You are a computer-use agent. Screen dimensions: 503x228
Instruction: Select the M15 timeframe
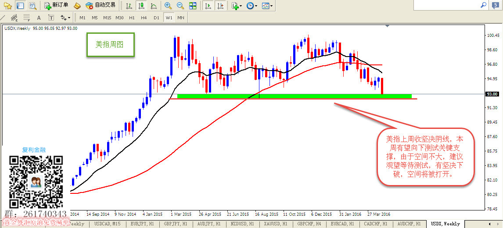pos(107,18)
